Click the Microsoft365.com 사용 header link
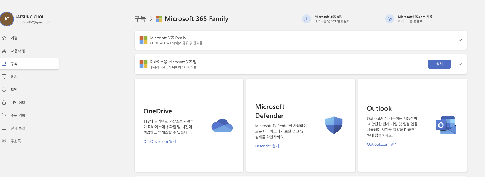 coord(409,19)
